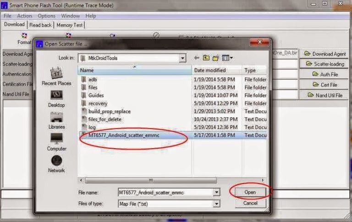Create a new folder with the toolbar icon

click(216, 58)
